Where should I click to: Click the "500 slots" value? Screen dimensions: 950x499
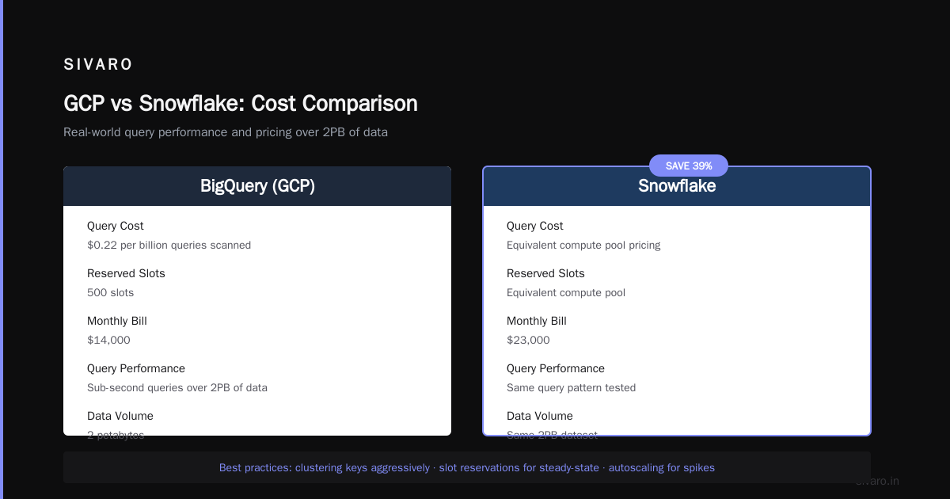(110, 293)
